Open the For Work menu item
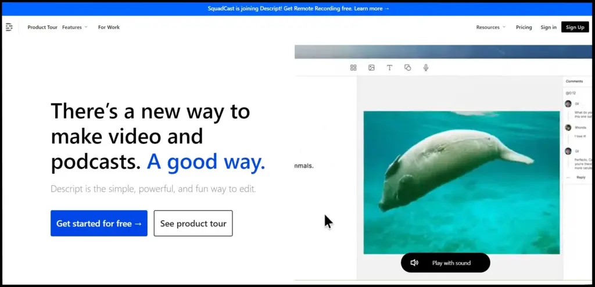 click(109, 27)
